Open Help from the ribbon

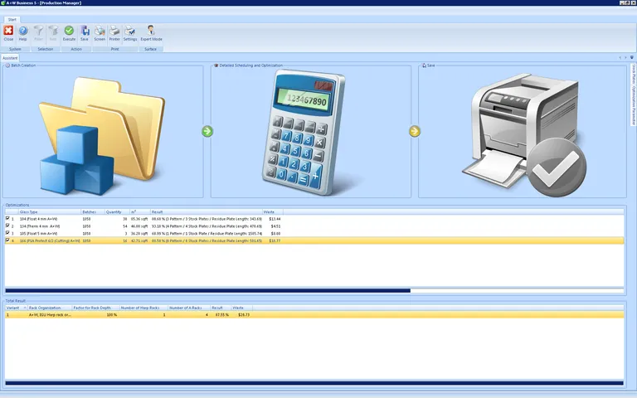[x=22, y=33]
